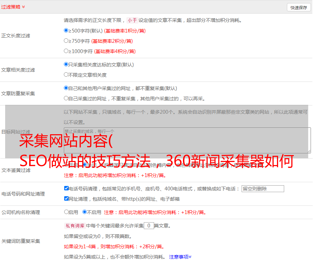This screenshot has height=263, width=313.
Task: Click text 如果留空或设为0，则不限篇数。
Action: 98,236
